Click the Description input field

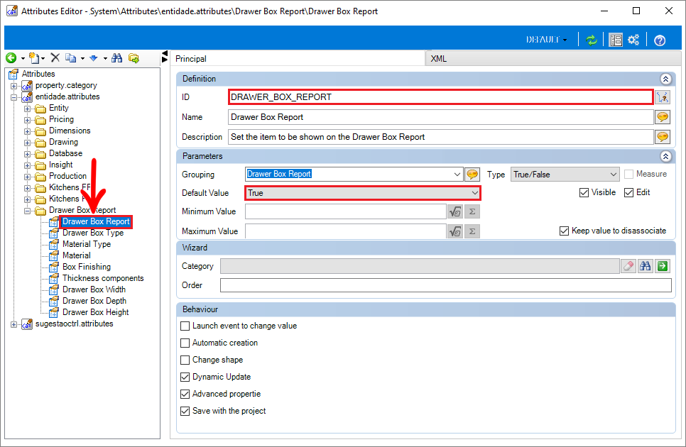pos(440,137)
